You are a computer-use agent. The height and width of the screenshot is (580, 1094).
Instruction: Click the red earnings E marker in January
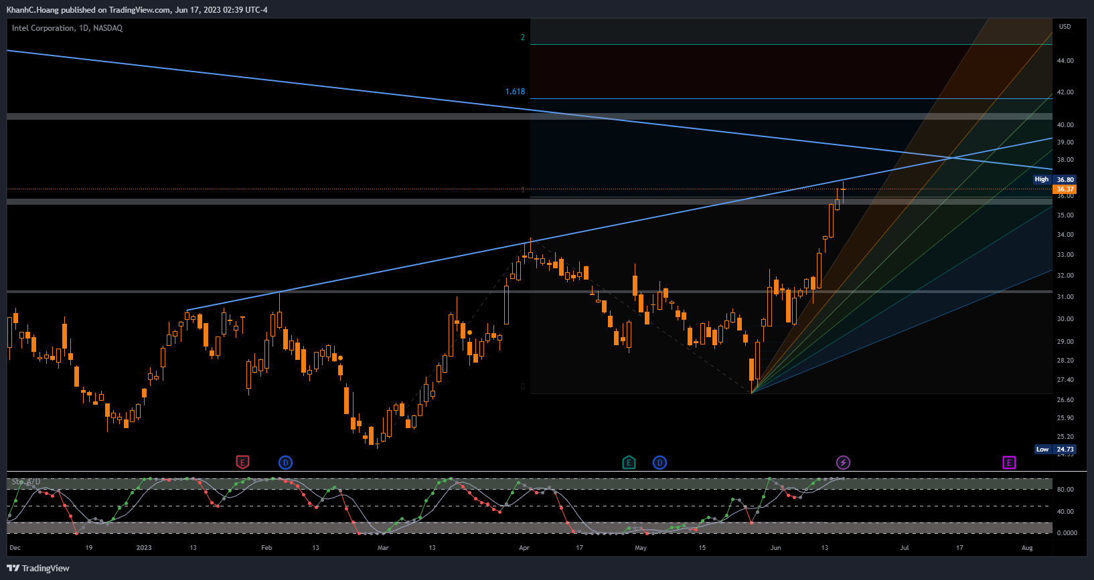pos(242,462)
